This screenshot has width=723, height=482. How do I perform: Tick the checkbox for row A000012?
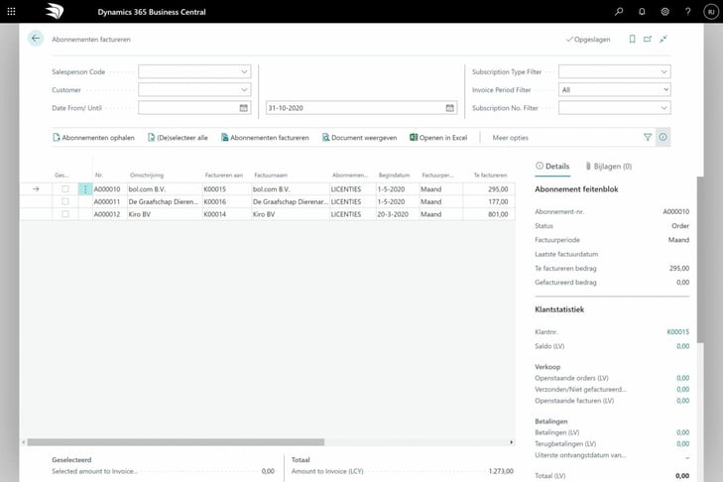pos(65,214)
